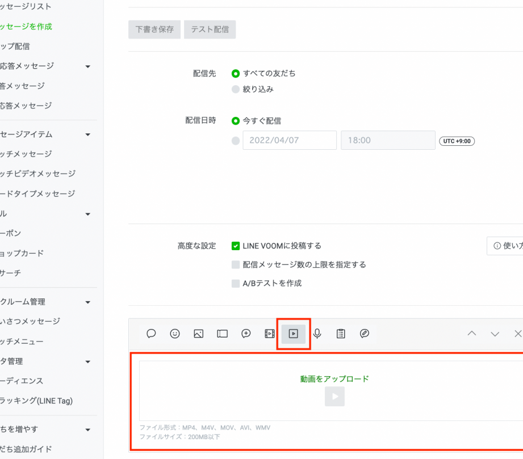Uncheck LINE VOOMに投稿する checkbox
The image size is (523, 459).
tap(236, 246)
